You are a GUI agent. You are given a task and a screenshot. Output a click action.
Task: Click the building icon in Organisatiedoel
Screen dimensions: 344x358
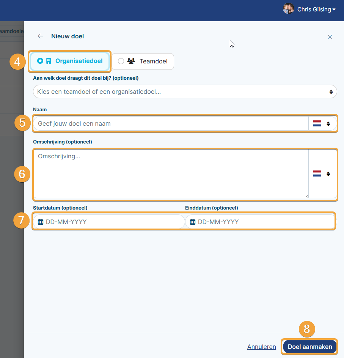49,61
